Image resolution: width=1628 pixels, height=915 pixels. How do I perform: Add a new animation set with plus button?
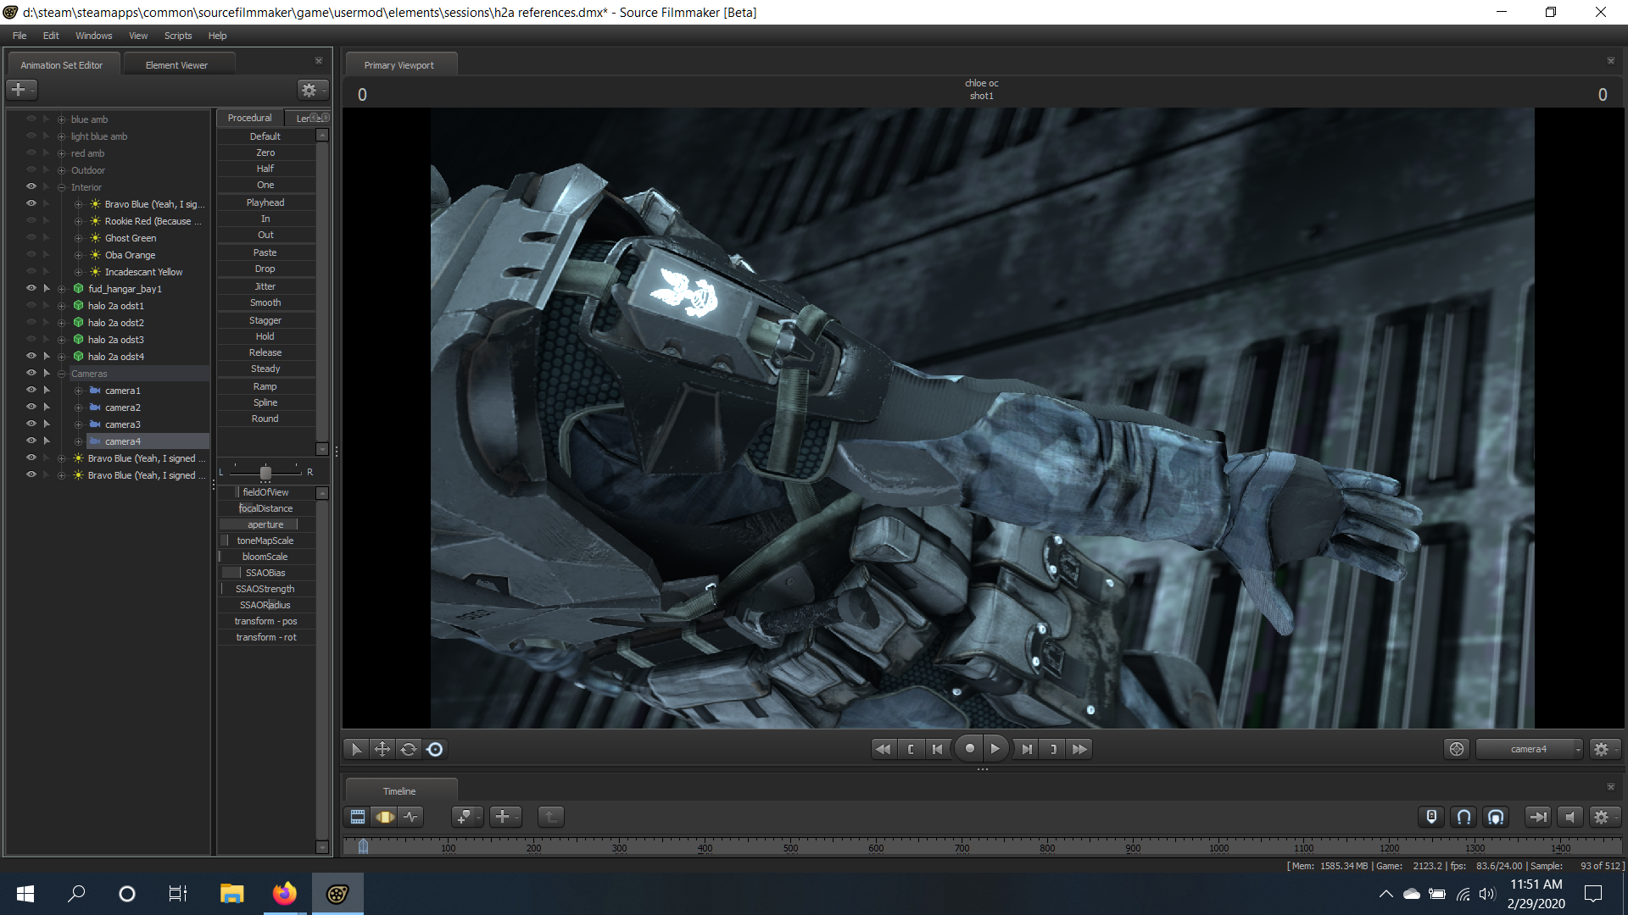(x=21, y=89)
